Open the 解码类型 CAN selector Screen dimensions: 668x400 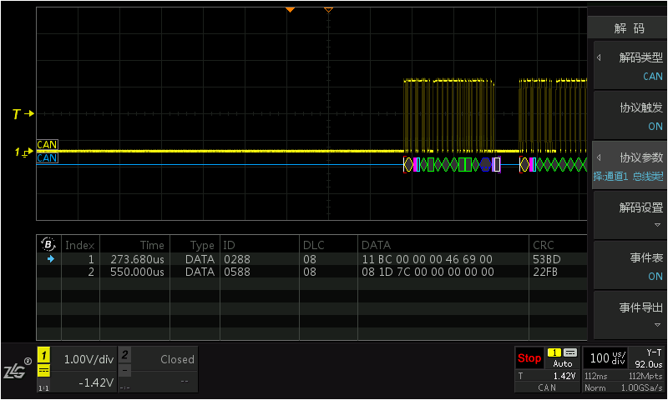[x=630, y=66]
